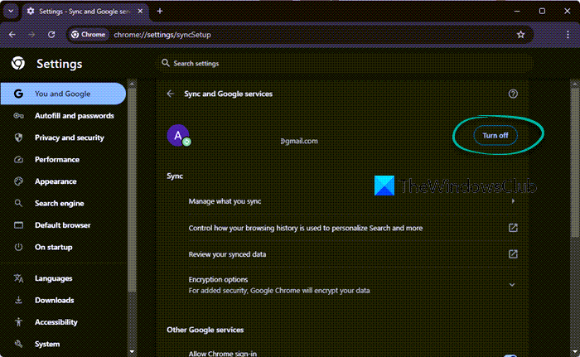The height and width of the screenshot is (357, 580).
Task: Expand Manage what you sync
Action: (x=513, y=201)
